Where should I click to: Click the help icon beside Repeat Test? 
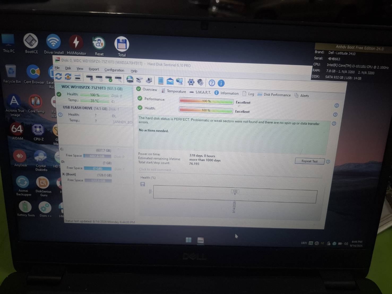click(328, 162)
